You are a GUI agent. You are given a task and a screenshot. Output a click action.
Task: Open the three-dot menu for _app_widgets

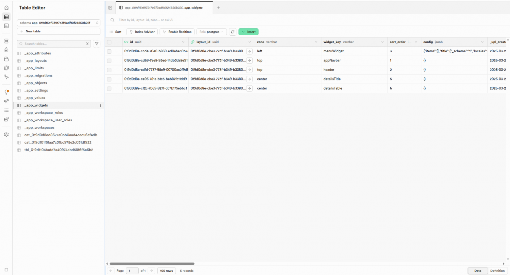[x=100, y=105]
